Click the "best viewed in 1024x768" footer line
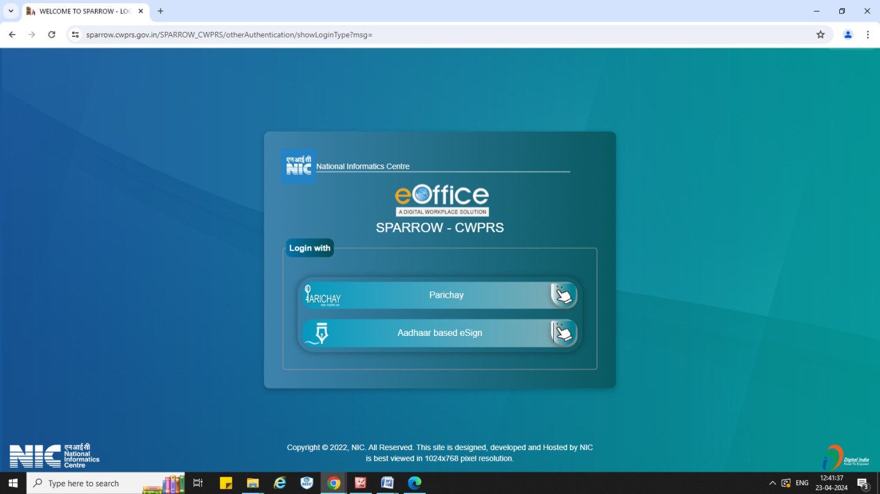Image resolution: width=880 pixels, height=494 pixels. pos(440,458)
